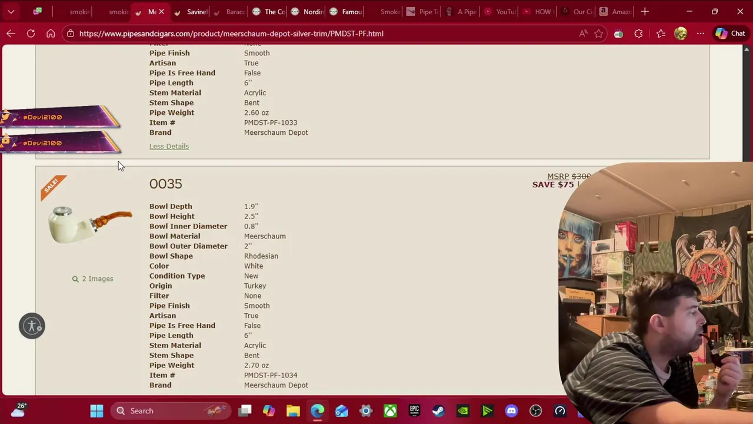Go back using the browser back arrow
The width and height of the screenshot is (753, 424).
(x=11, y=34)
